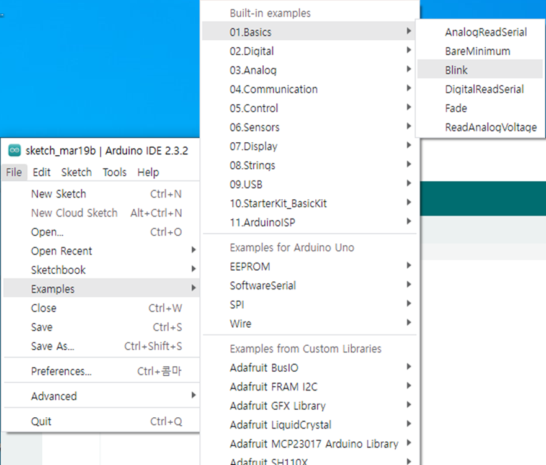Open the Fade example sketch
This screenshot has height=465, width=546.
[480, 108]
